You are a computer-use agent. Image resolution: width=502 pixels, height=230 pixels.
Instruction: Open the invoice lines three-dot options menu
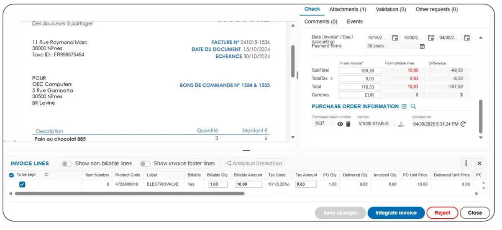(x=466, y=164)
